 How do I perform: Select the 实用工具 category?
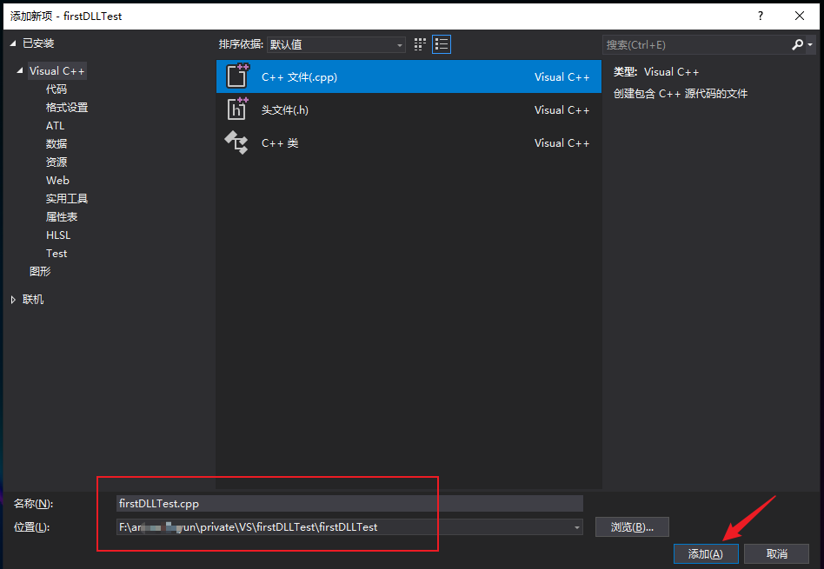coord(67,199)
